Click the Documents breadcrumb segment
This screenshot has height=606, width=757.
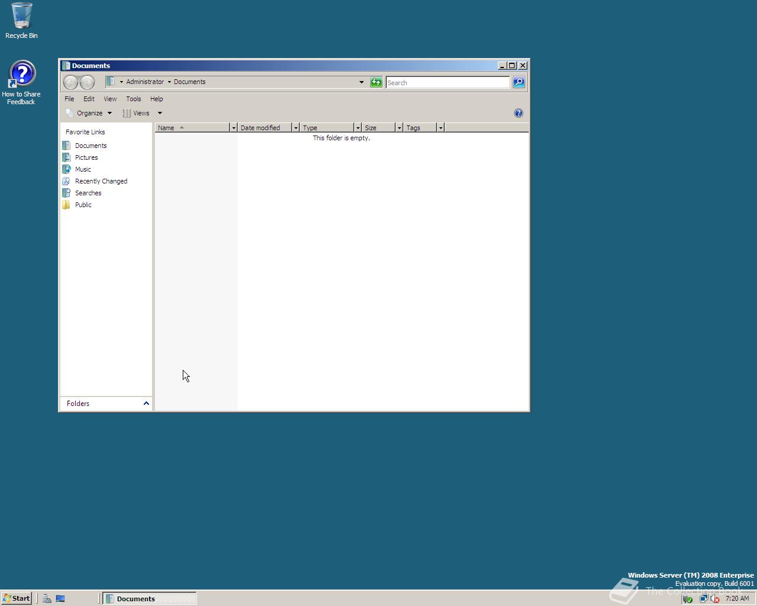pyautogui.click(x=190, y=82)
